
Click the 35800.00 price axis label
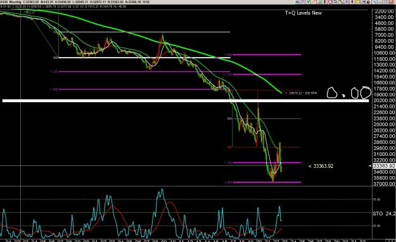pyautogui.click(x=383, y=178)
